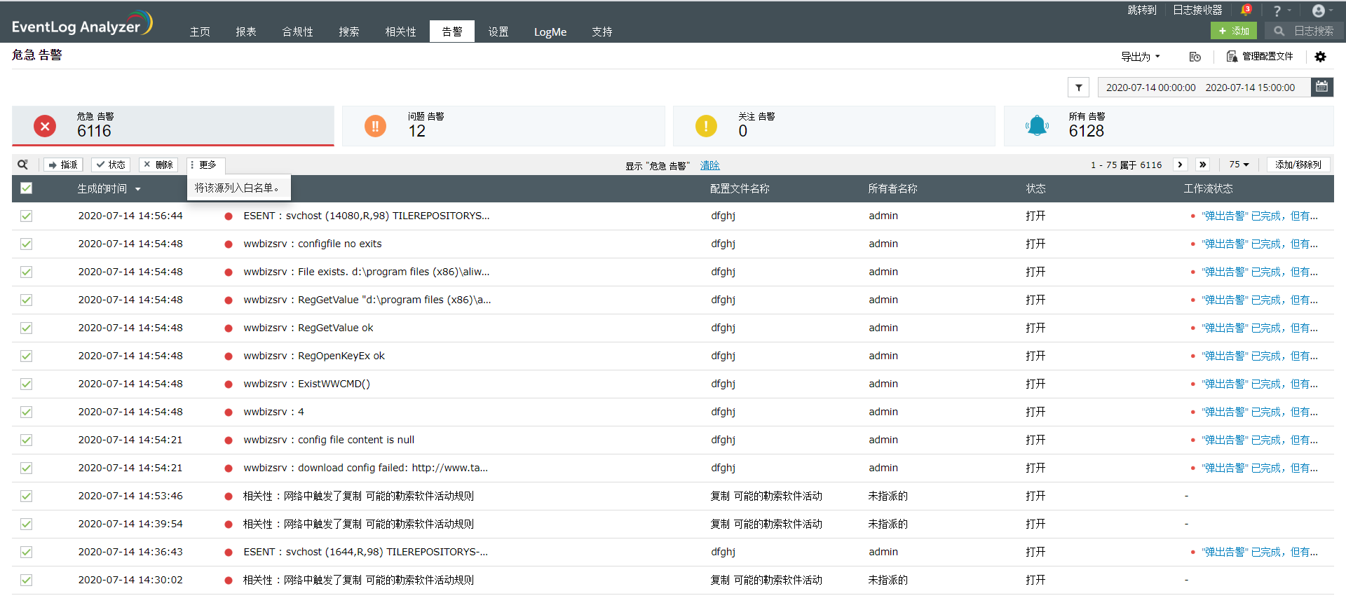The image size is (1346, 598).
Task: Toggle the select-all header checkbox
Action: click(x=27, y=188)
